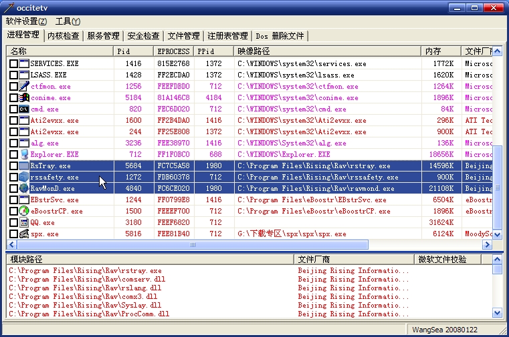This screenshot has width=509, height=337.
Task: Click the SERVICES.EXE process icon
Action: [x=23, y=63]
